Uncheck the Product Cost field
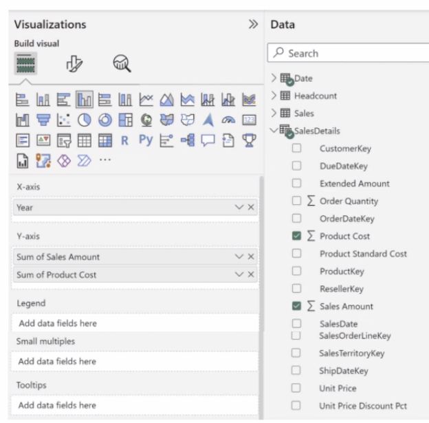 (296, 236)
